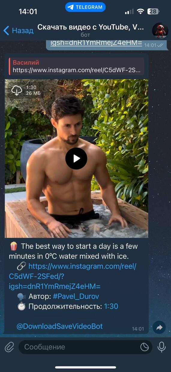
Task: Tap the microphone voice message icon
Action: pyautogui.click(x=162, y=347)
